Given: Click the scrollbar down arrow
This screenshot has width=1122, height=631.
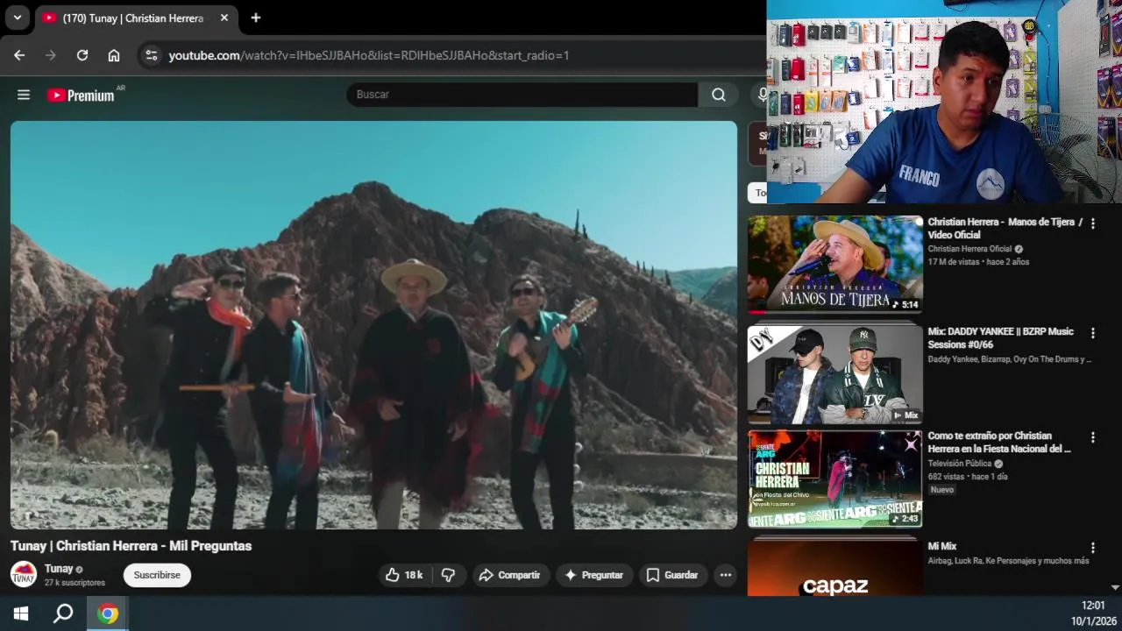Looking at the screenshot, I should point(1115,588).
